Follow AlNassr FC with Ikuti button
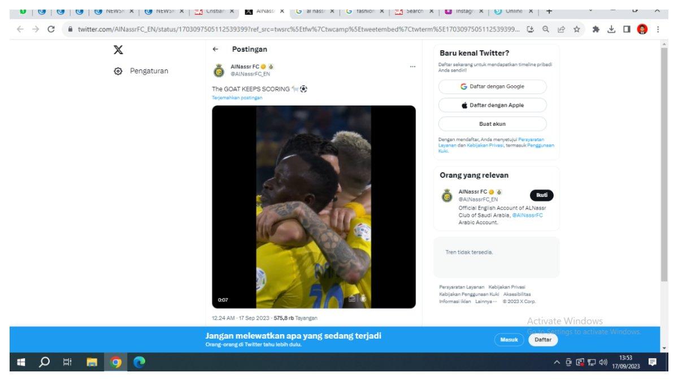The width and height of the screenshot is (678, 381). click(541, 195)
